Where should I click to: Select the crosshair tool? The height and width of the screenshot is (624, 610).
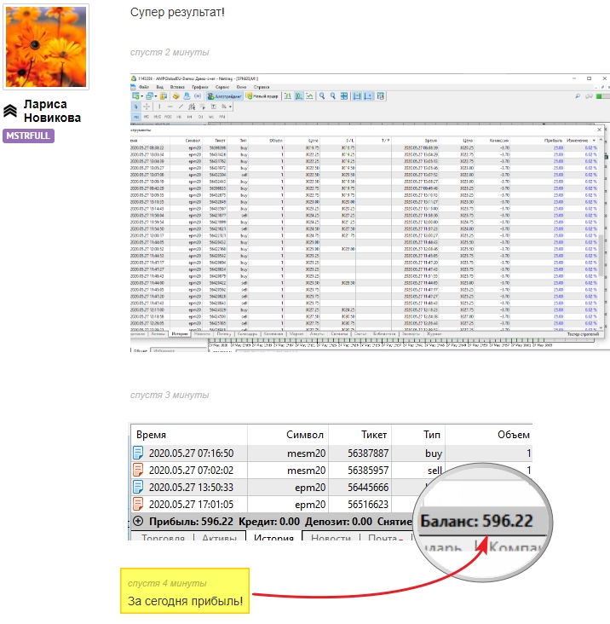coord(147,107)
